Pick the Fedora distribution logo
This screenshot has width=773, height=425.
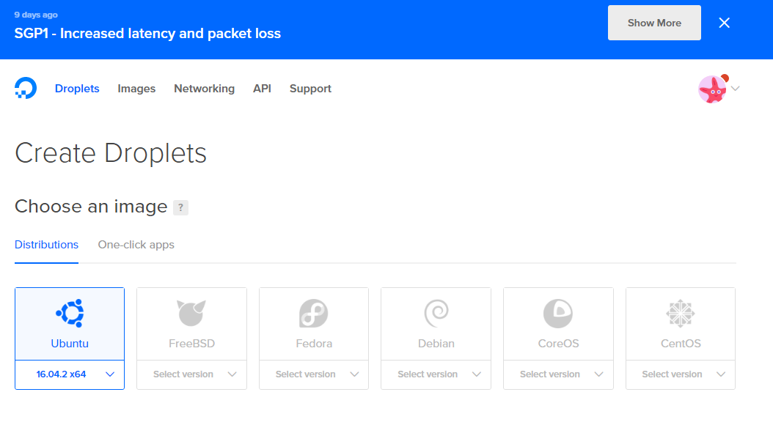pos(314,314)
